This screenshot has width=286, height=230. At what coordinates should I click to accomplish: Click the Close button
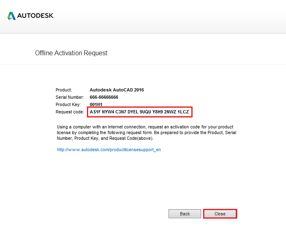click(x=220, y=214)
